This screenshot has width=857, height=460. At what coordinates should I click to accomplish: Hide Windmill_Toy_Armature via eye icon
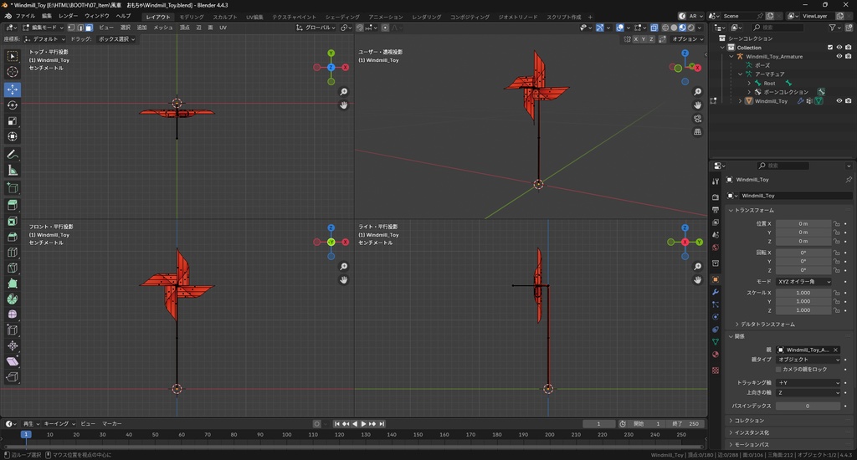(x=839, y=56)
